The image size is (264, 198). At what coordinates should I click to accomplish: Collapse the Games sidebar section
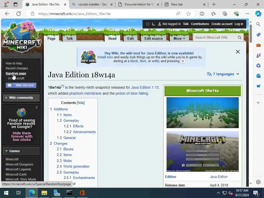21,151
